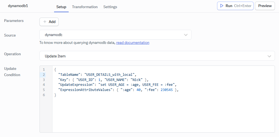279x137 pixels.
Task: Click the play icon in Run button
Action: (222, 6)
